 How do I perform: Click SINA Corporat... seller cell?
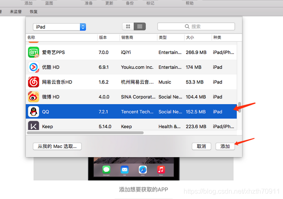(138, 97)
